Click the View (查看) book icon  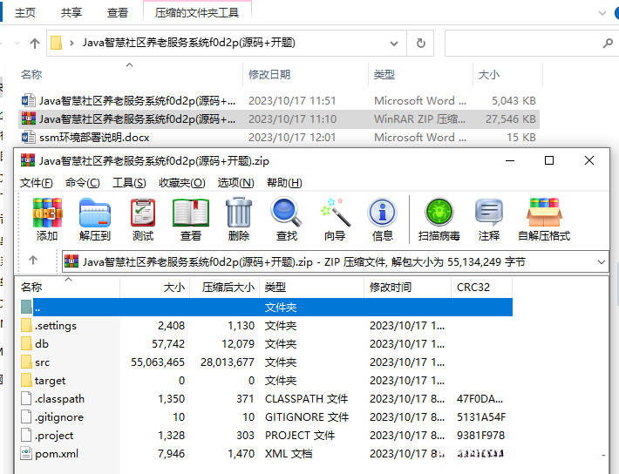pos(191,213)
